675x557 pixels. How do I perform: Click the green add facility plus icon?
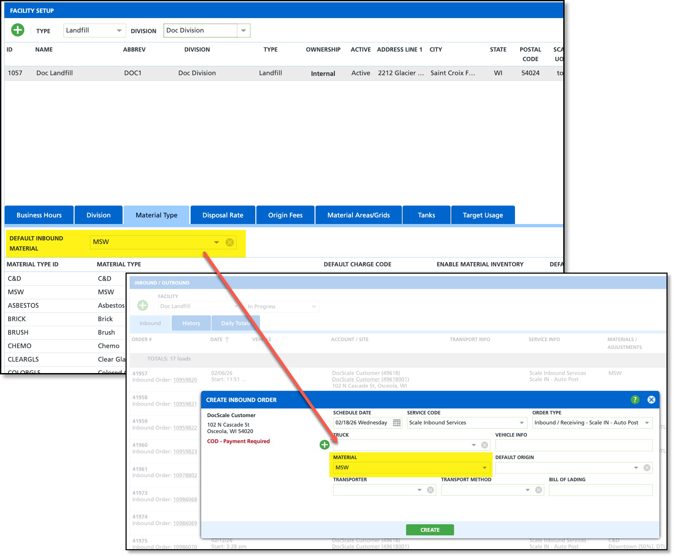pyautogui.click(x=18, y=30)
